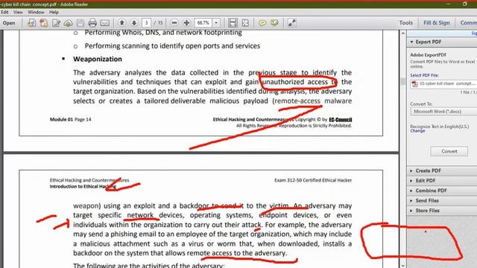The height and width of the screenshot is (268, 477).
Task: Open the Window menu
Action: point(36,12)
